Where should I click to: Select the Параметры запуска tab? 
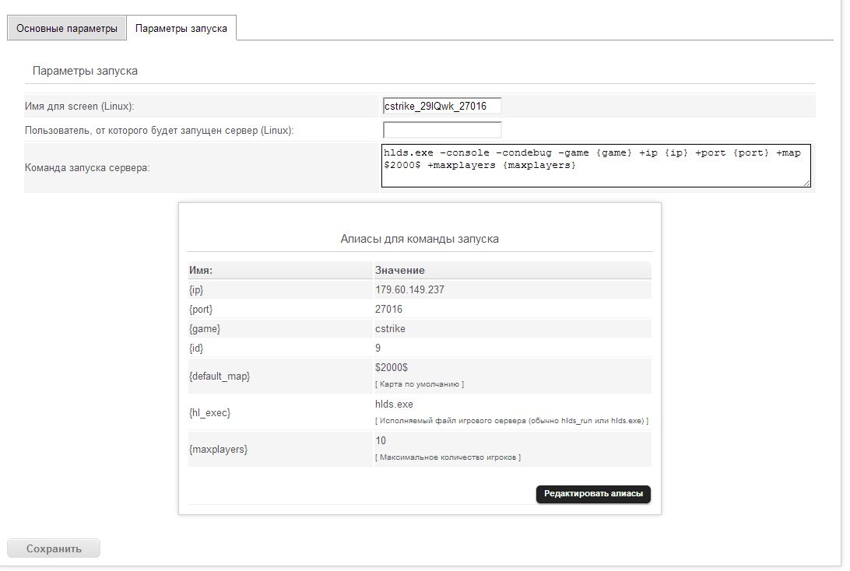pos(181,29)
